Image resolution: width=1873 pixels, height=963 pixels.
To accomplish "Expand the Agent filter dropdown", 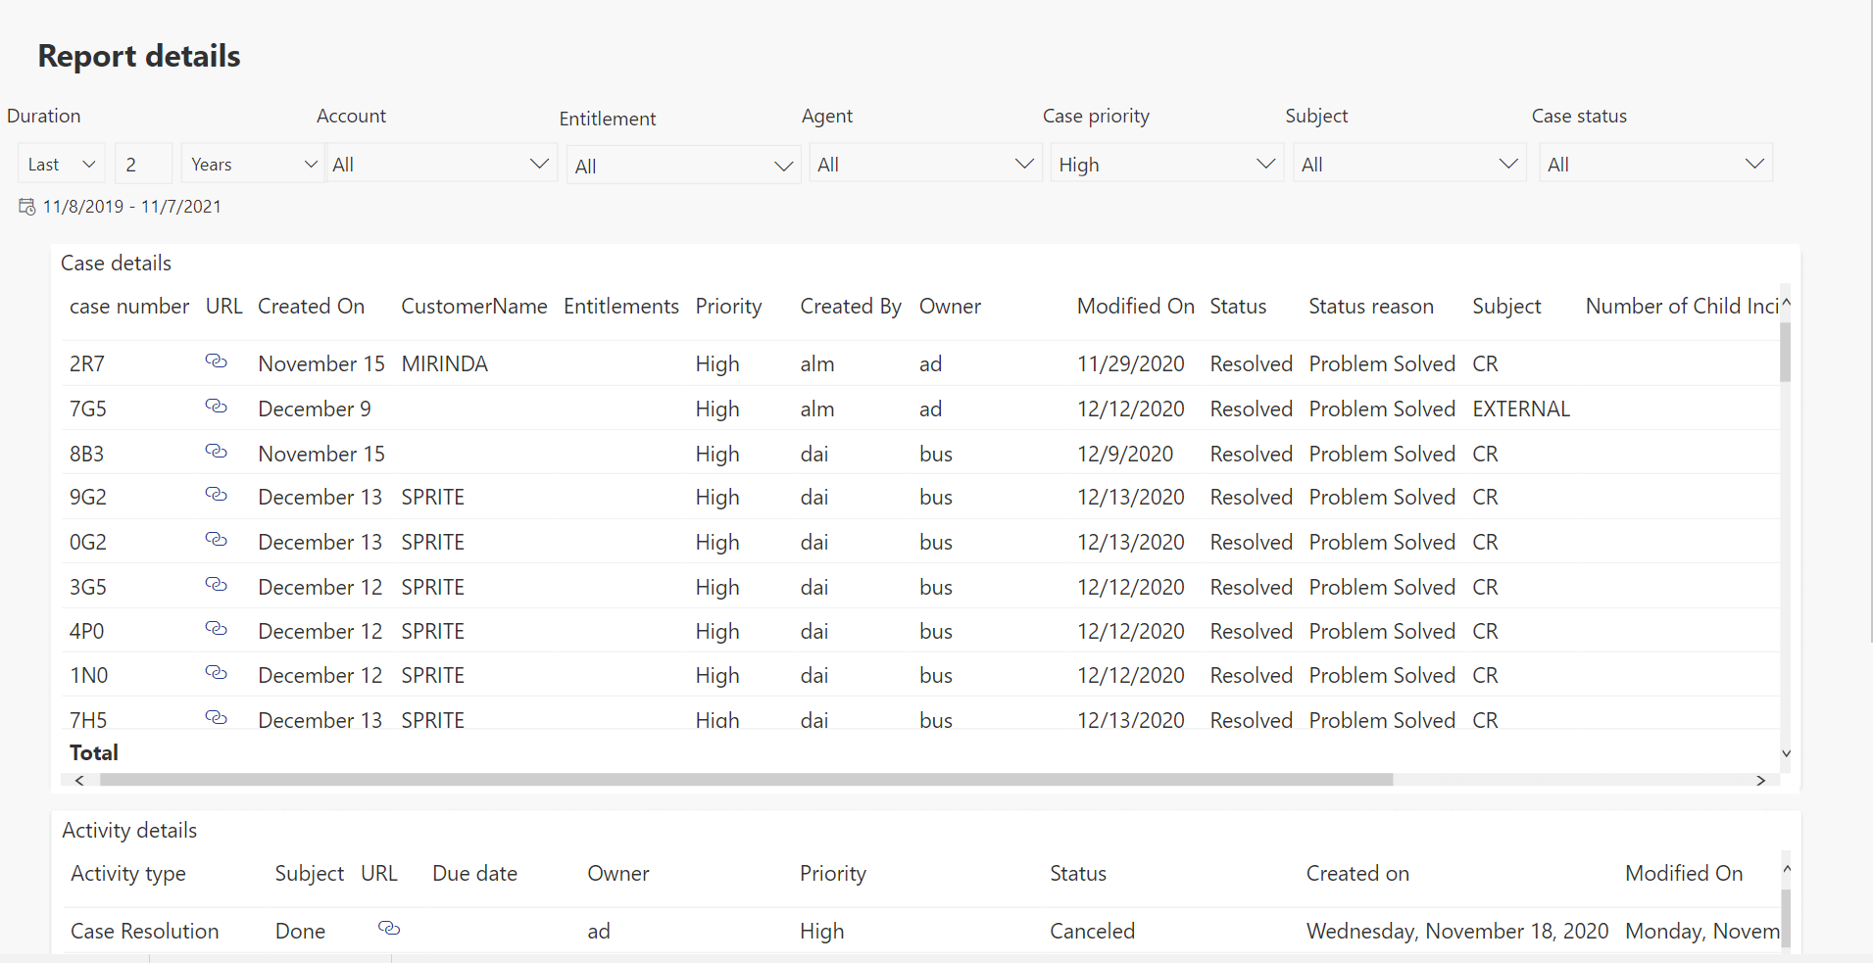I will point(925,164).
